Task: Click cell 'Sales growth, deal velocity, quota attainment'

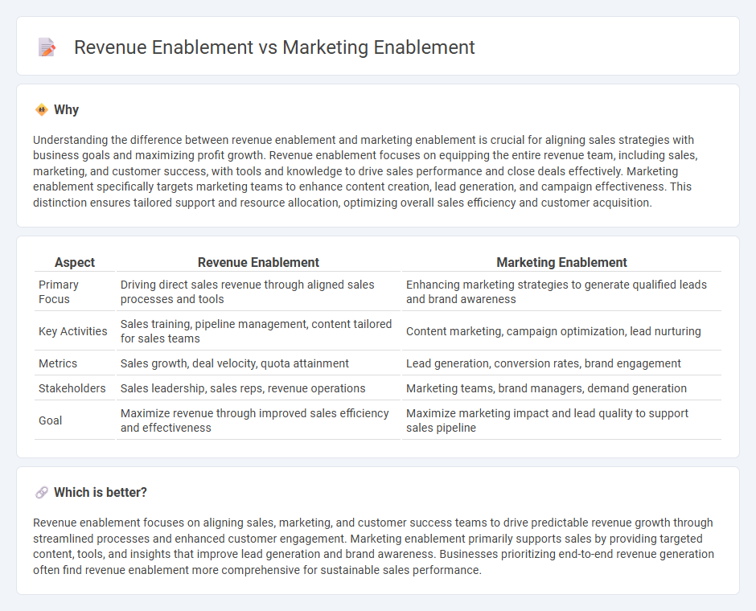Action: pos(258,363)
